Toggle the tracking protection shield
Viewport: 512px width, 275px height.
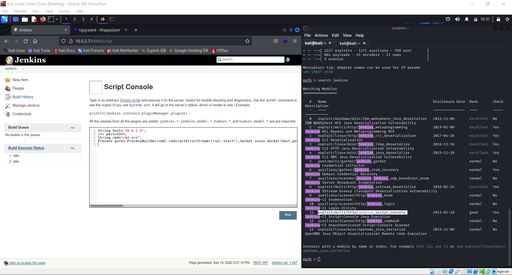pos(63,41)
